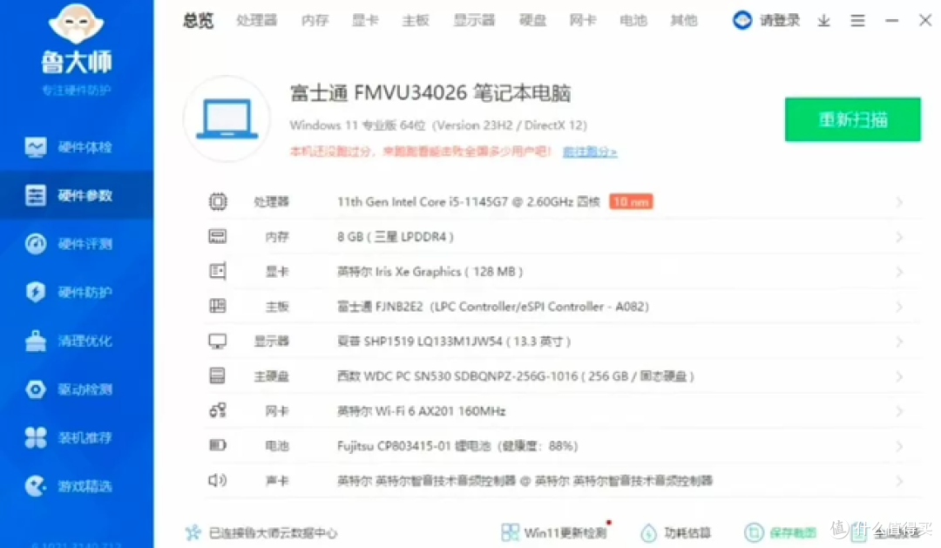The image size is (941, 548).
Task: Click the 前往跑分 link
Action: 589,152
